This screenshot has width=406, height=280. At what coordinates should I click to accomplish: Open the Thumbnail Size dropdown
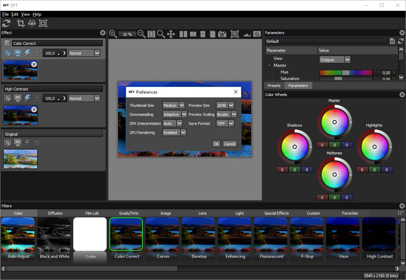click(174, 105)
